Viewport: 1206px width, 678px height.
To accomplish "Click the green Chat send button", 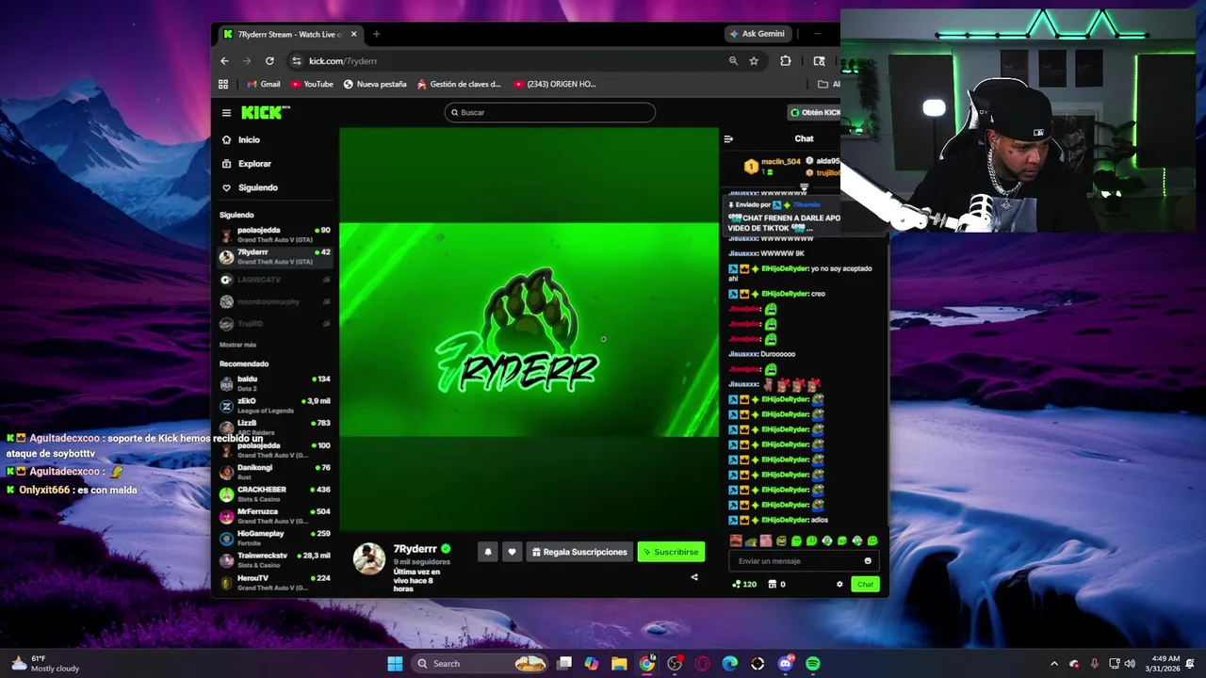I will point(865,584).
